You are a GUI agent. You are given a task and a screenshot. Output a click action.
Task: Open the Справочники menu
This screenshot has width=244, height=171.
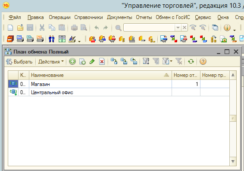[x=88, y=17]
